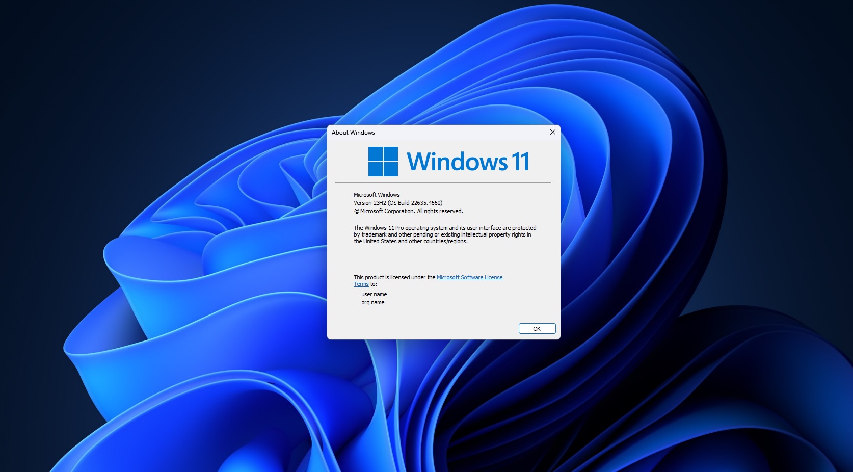Close the About Windows dialog

[553, 132]
